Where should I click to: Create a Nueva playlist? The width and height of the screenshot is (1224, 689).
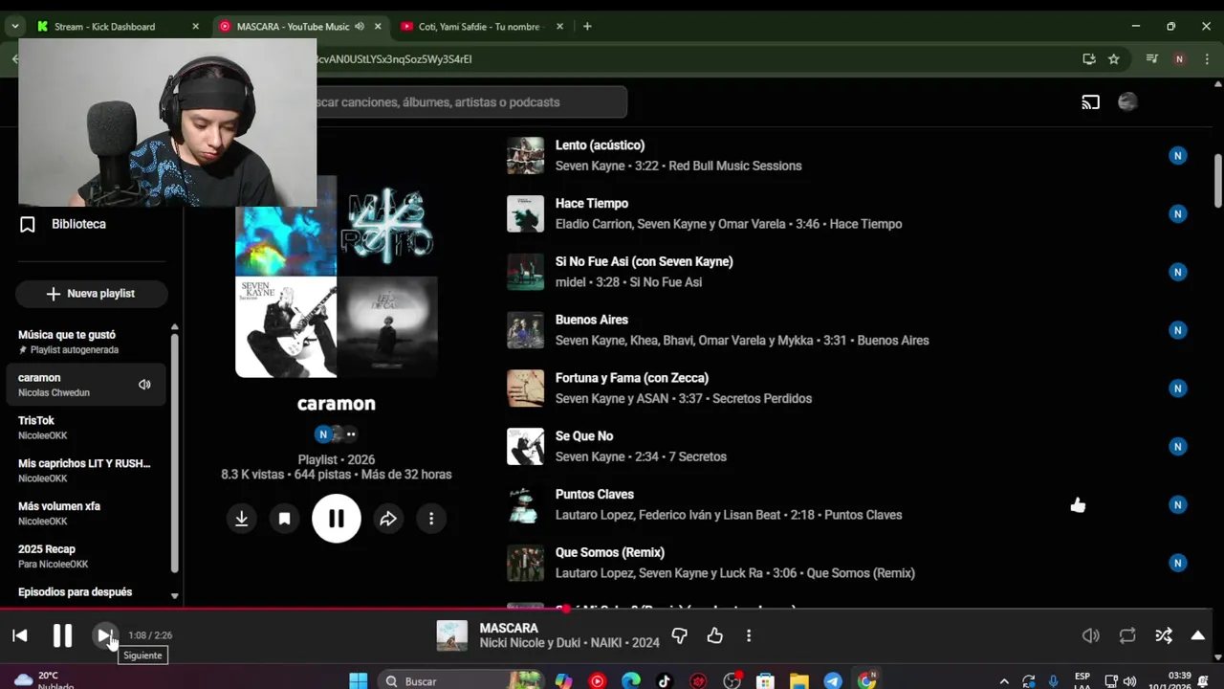coord(91,294)
